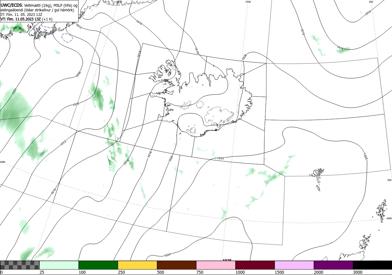Viewport: 392px width, 275px height.
Task: Select the brown 500–750 legend swatch
Action: pos(177,265)
